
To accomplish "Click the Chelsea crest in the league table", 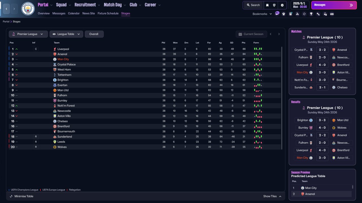I will 55,121.
